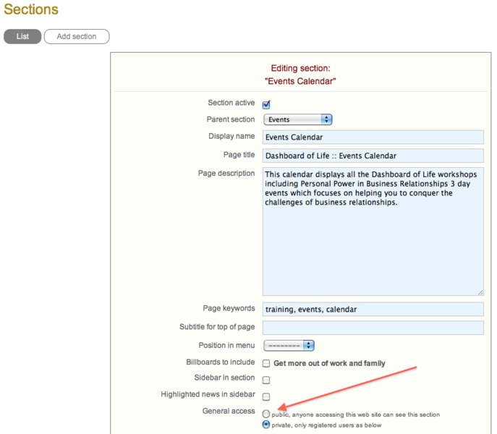Open the Add section tab
Viewport: 497px width, 434px height.
click(x=77, y=36)
